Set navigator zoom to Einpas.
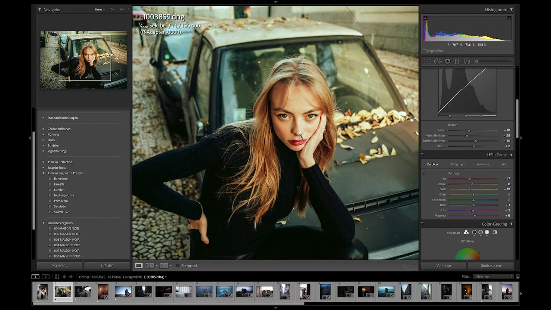The width and height of the screenshot is (551, 310). (x=99, y=9)
